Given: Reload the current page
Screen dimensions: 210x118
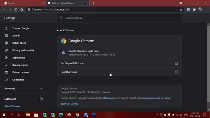Looking at the screenshot, I should [16, 10].
